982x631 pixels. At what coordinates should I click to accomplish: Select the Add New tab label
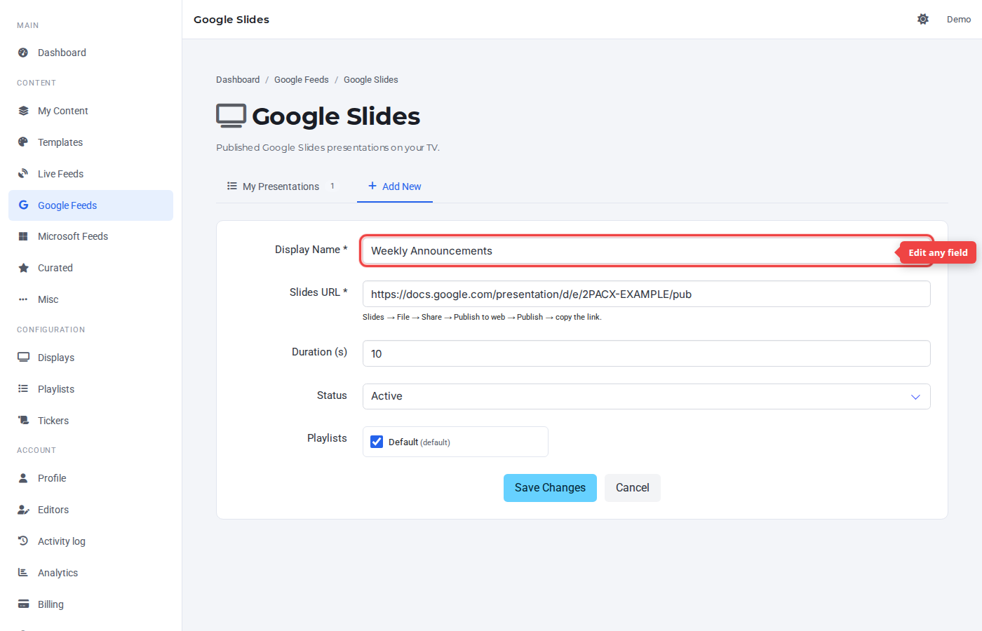click(x=401, y=186)
